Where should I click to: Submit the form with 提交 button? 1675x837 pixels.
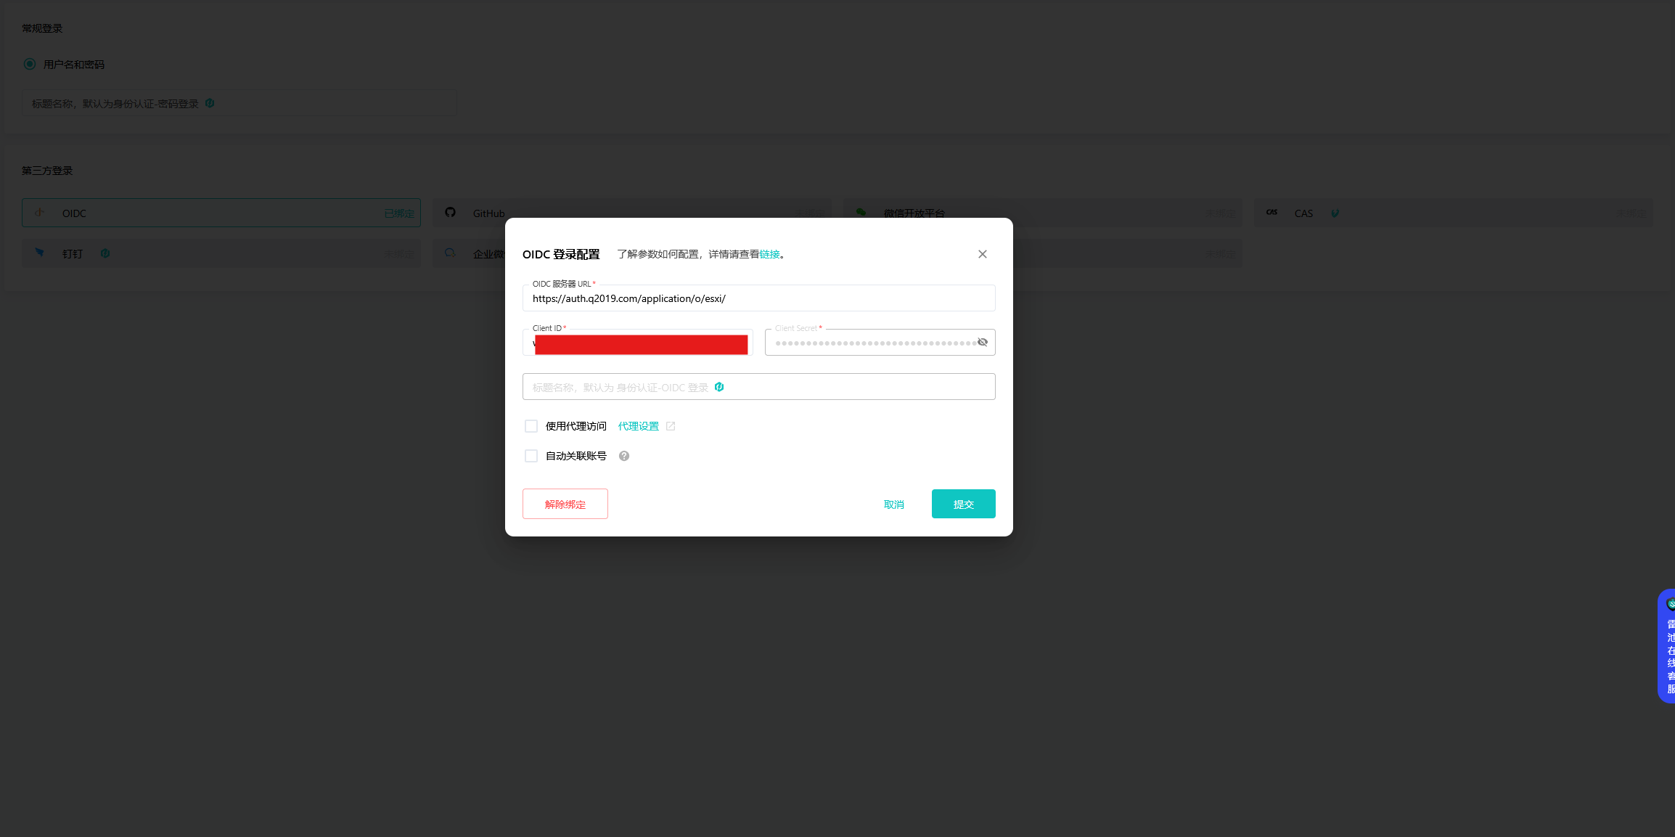[x=964, y=504]
